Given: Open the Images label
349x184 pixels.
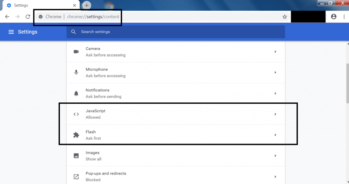Looking at the screenshot, I should (x=93, y=153).
